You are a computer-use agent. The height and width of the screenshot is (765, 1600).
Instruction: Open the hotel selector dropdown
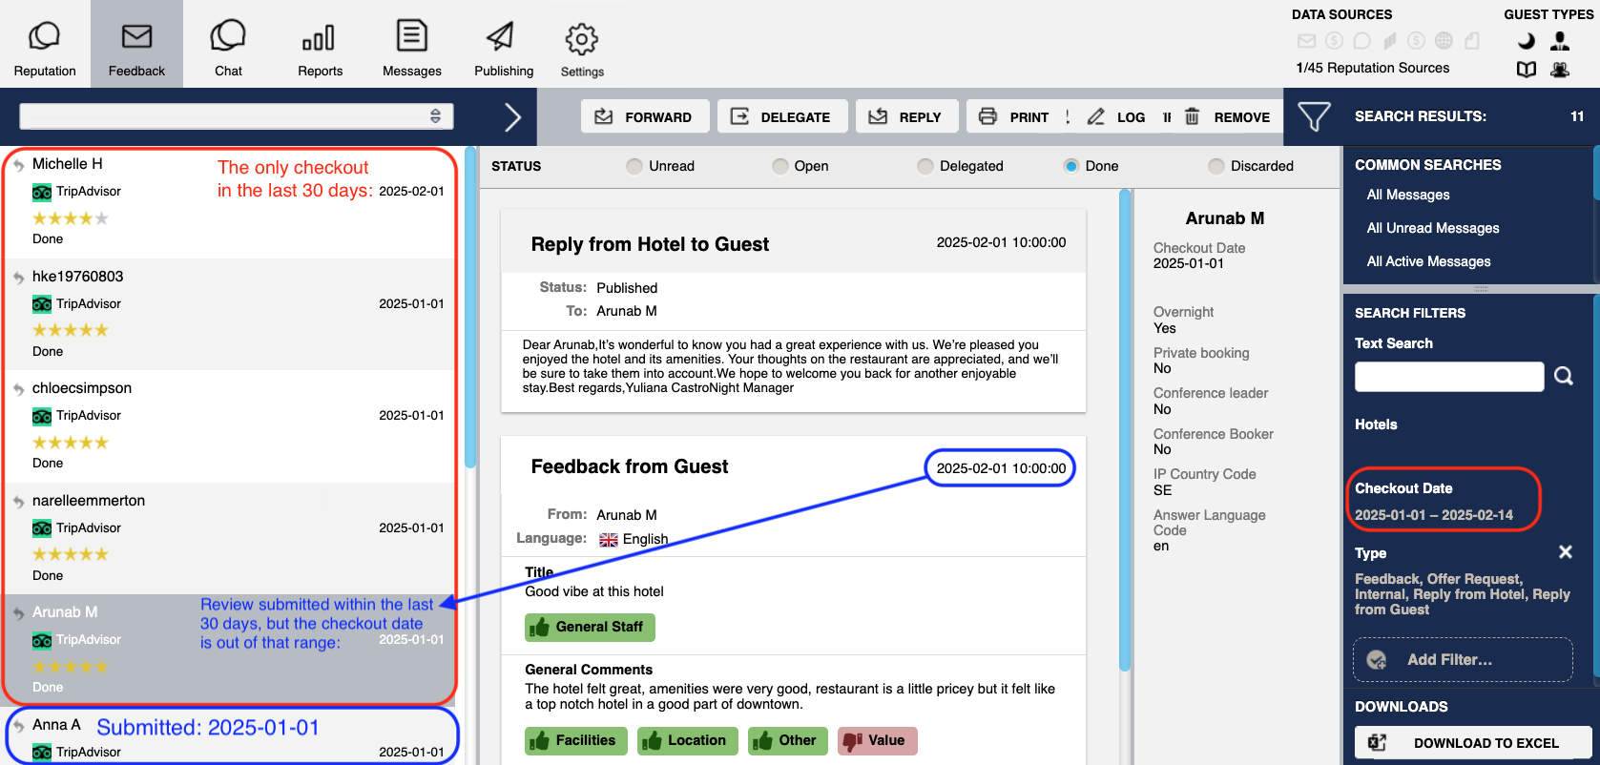(x=237, y=116)
